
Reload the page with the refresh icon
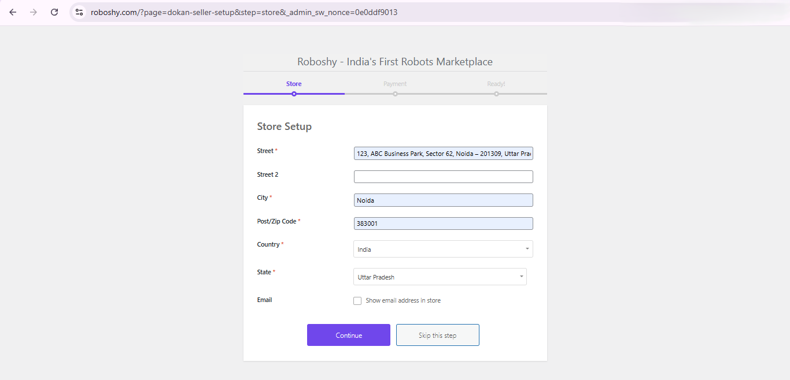coord(54,12)
